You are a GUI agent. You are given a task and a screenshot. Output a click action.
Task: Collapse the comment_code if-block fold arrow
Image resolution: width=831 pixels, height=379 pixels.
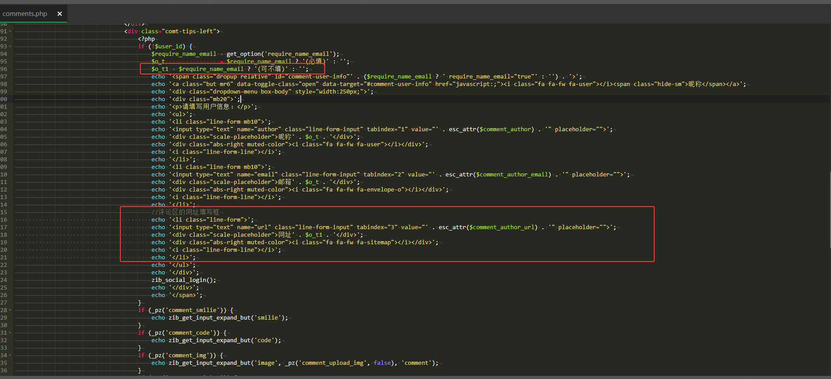(x=10, y=333)
